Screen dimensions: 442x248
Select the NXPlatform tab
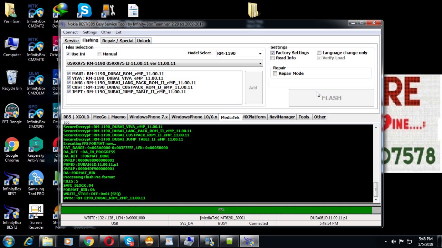click(254, 117)
